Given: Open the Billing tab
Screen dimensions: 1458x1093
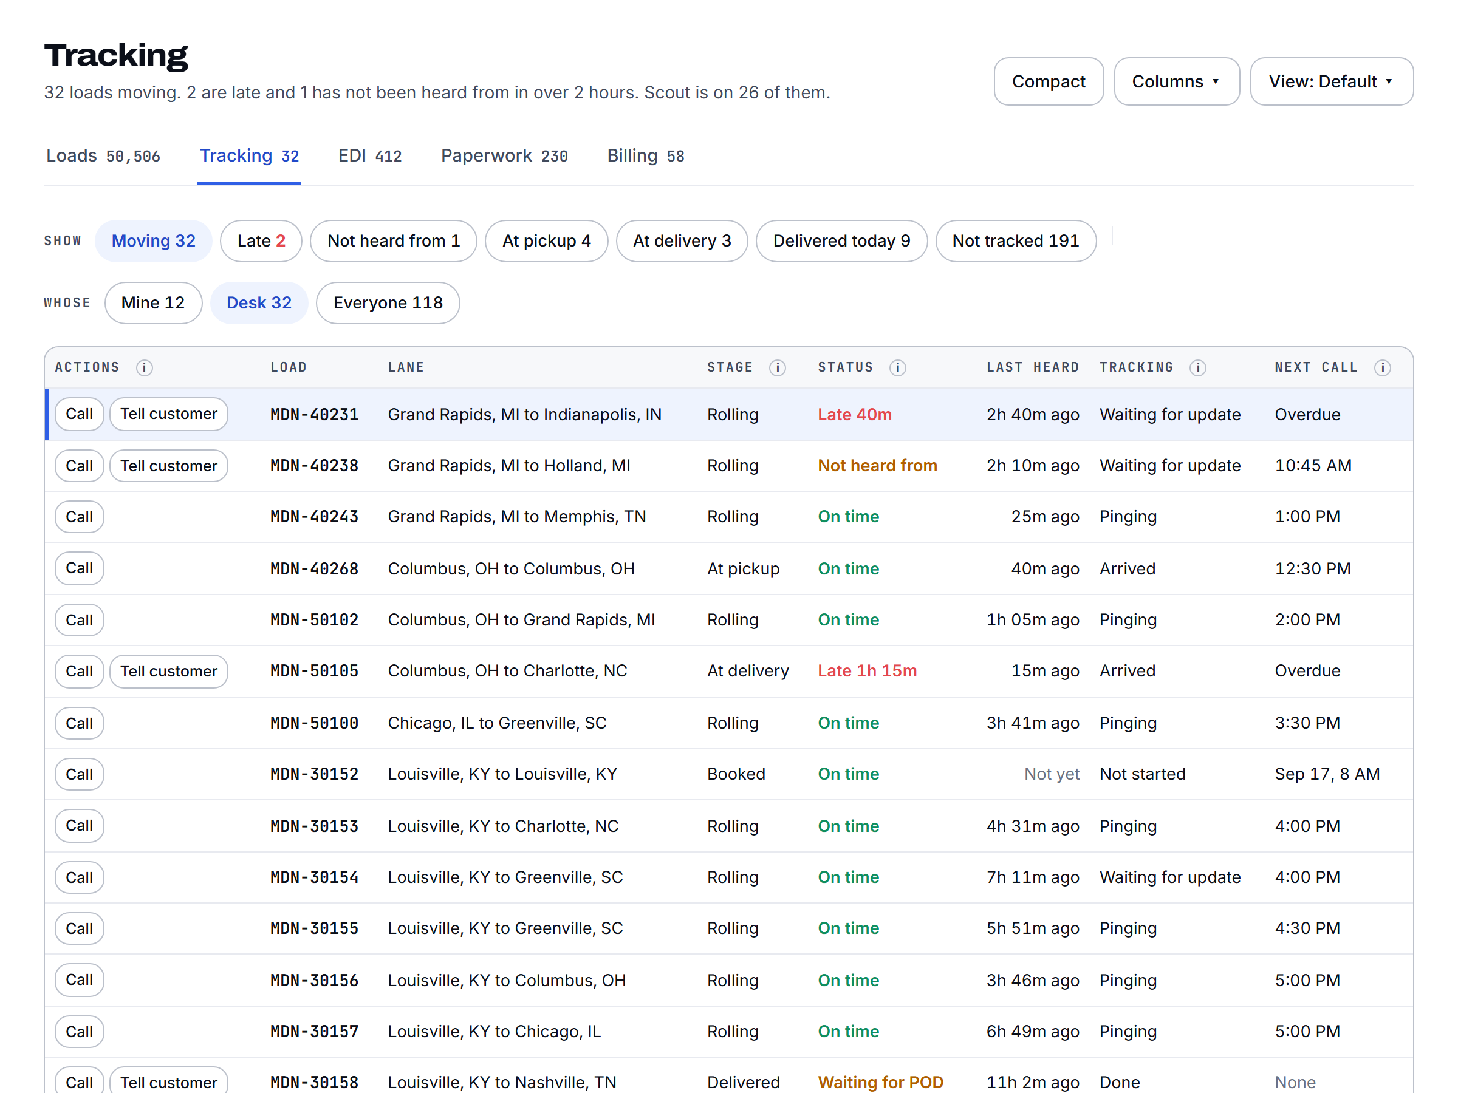Looking at the screenshot, I should (x=645, y=155).
